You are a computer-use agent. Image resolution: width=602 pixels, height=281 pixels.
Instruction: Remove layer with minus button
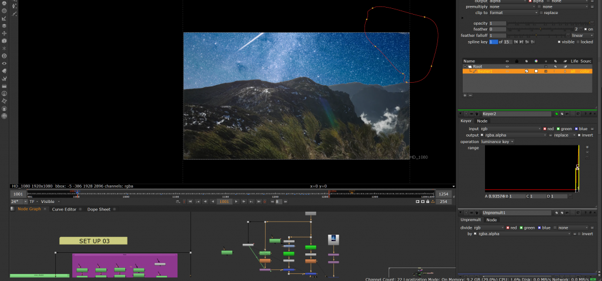tap(470, 95)
